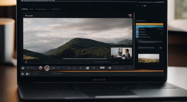Click the small flag icon in bottom toolbar
Viewport: 187px width, 102px height.
(122, 68)
